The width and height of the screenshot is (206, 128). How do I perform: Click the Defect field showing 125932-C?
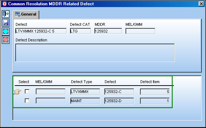point(119,92)
